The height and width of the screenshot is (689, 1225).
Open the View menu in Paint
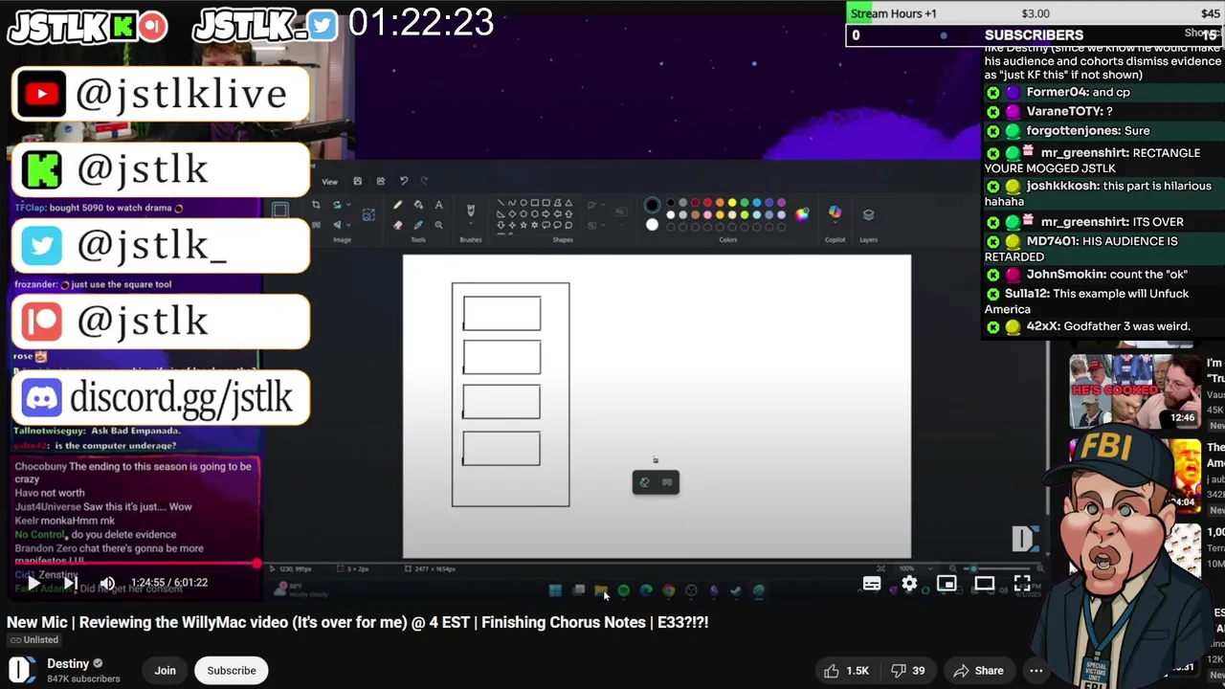click(329, 182)
